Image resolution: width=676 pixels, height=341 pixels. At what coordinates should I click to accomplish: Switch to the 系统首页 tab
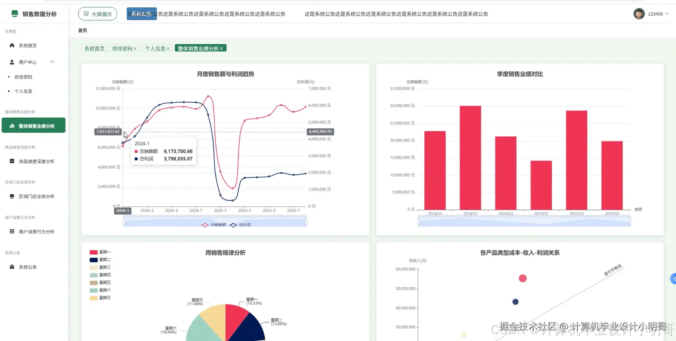(x=94, y=48)
